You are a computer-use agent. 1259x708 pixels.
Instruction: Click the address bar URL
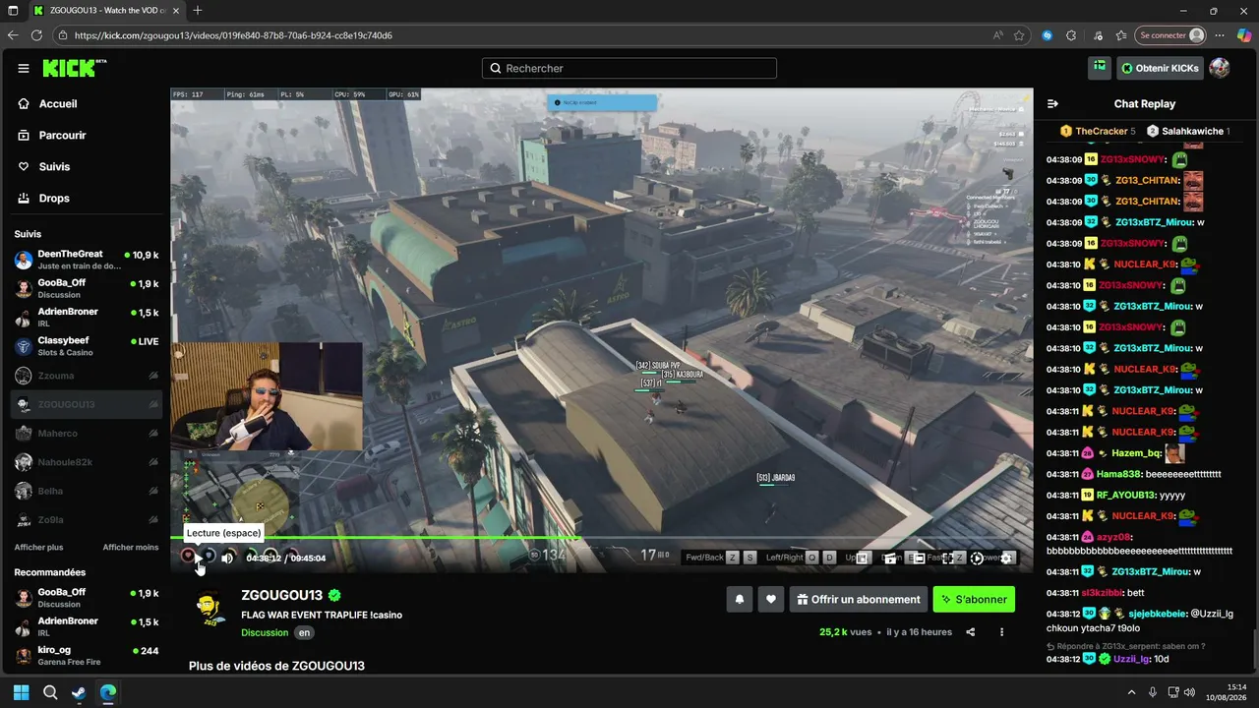pos(233,35)
